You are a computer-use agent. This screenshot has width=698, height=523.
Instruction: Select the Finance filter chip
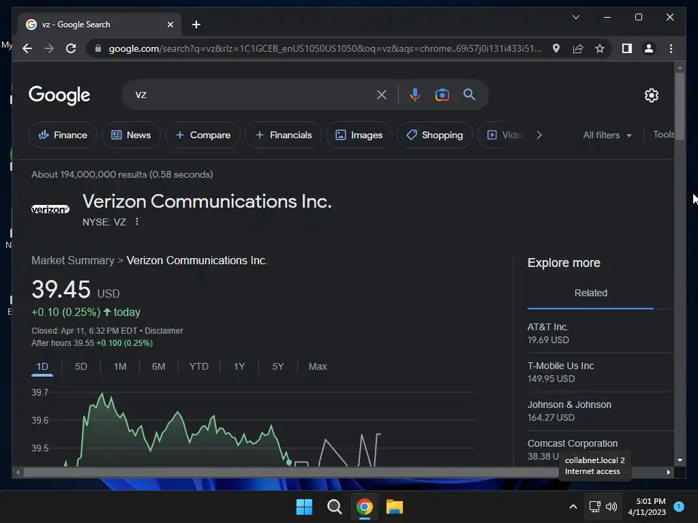[x=63, y=135]
